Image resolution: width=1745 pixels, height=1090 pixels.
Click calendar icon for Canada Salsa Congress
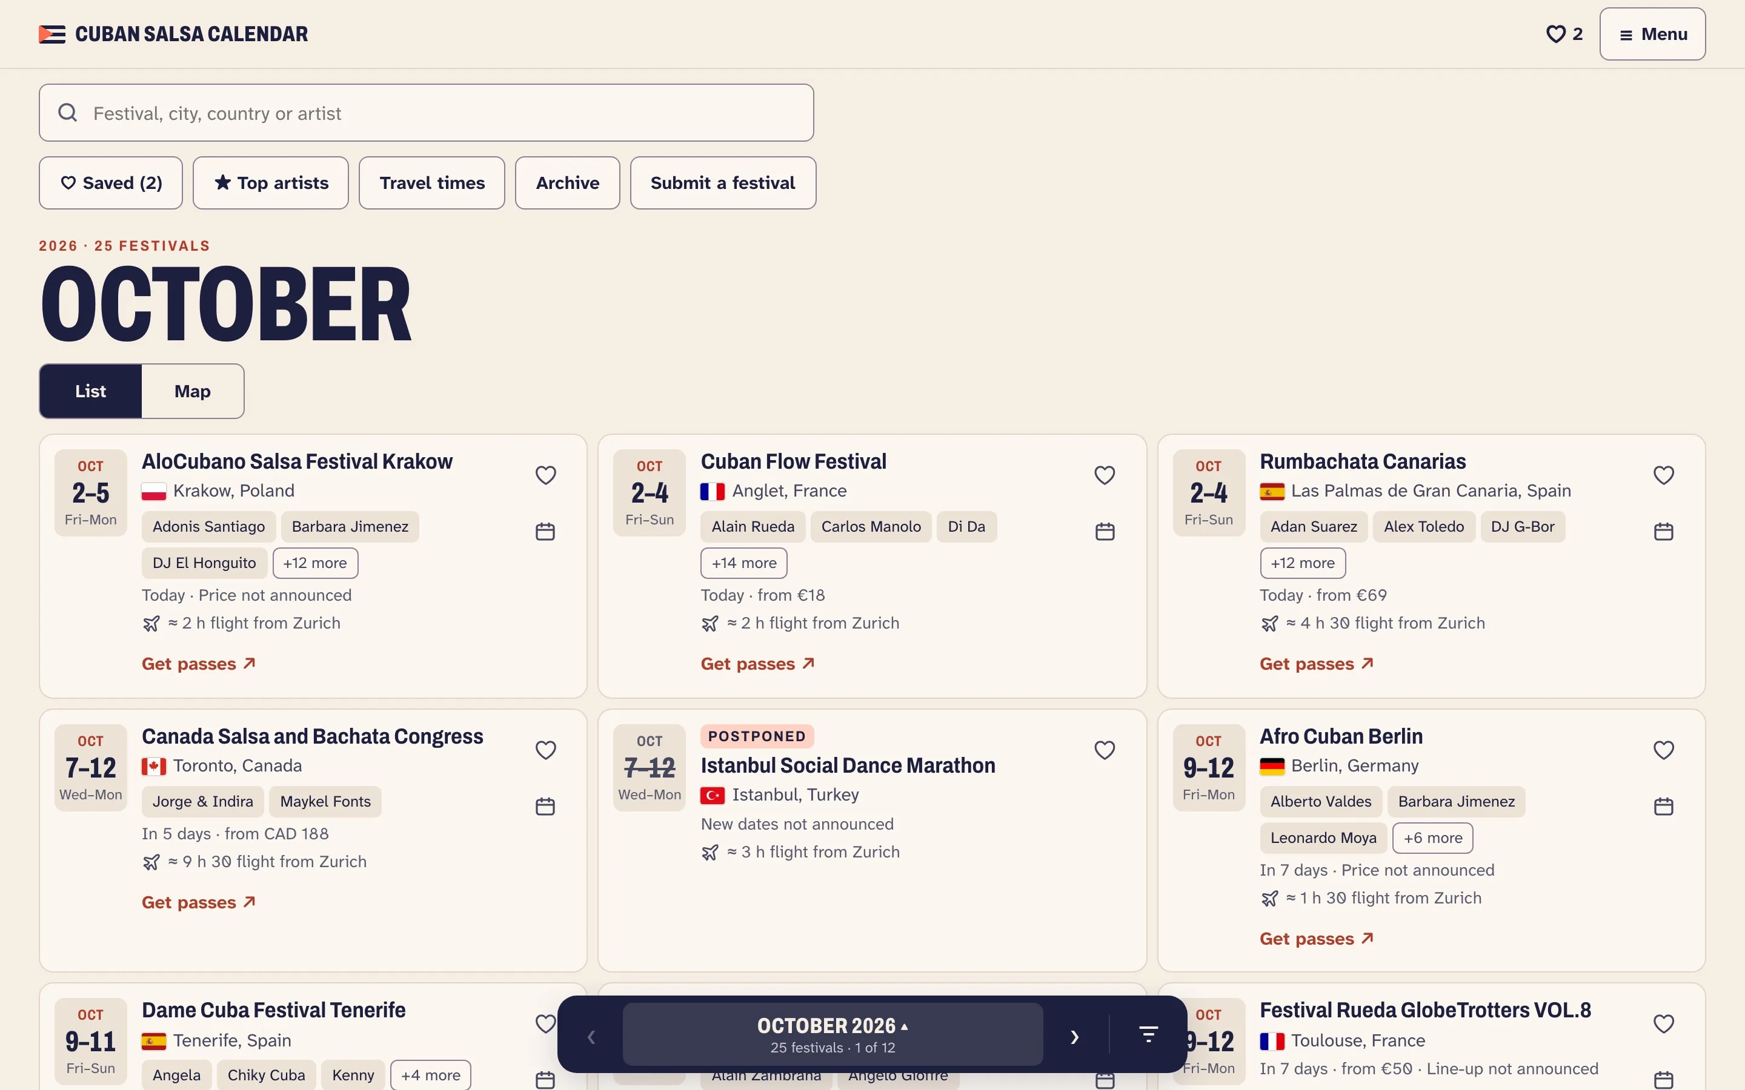[545, 806]
